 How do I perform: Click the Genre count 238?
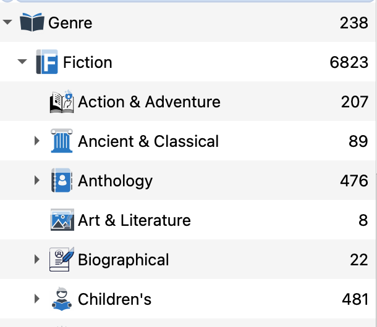pos(354,23)
